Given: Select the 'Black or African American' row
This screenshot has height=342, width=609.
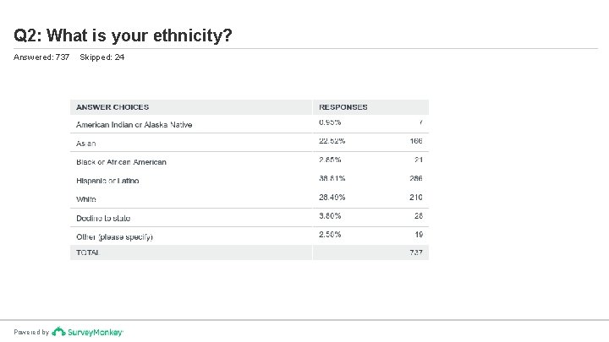Looking at the screenshot, I should (x=121, y=162).
